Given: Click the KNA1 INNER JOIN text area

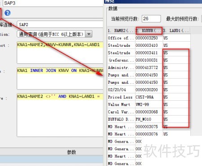Looking at the screenshot, I should 60,78.
